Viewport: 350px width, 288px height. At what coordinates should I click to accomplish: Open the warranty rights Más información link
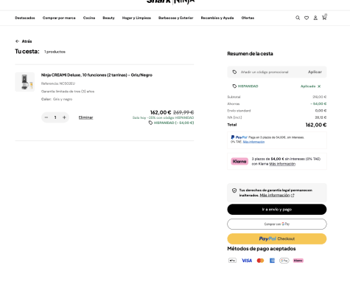[275, 195]
